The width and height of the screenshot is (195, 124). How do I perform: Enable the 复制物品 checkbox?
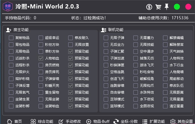click(x=11, y=38)
